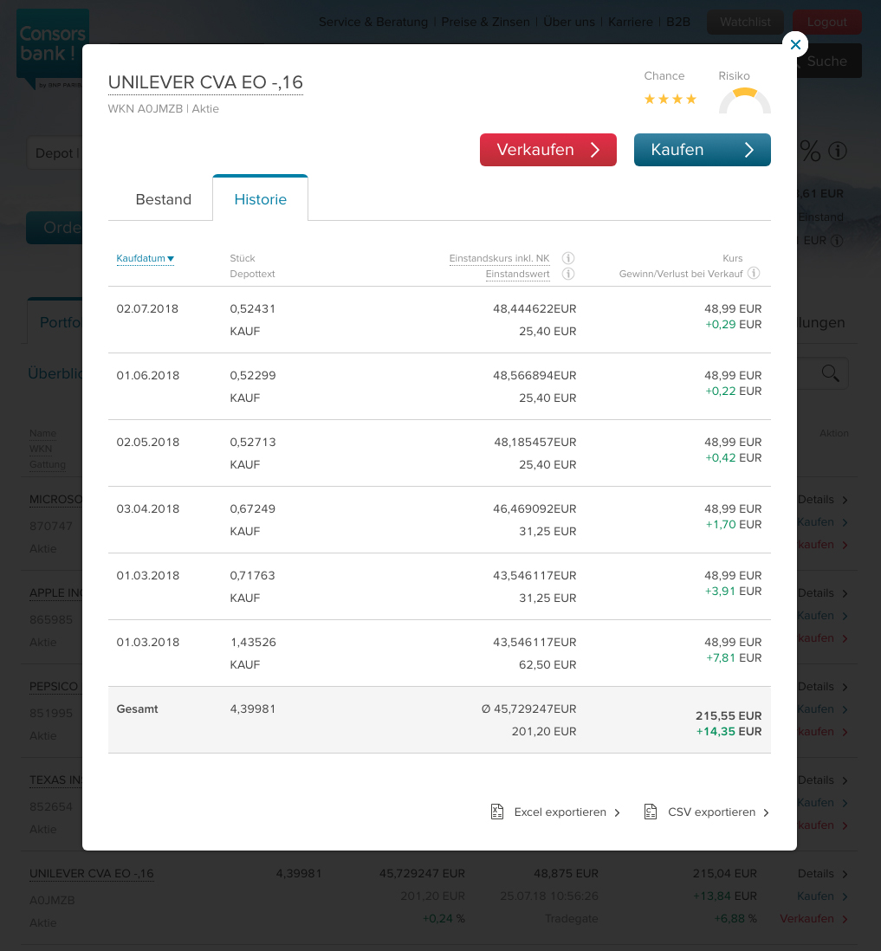
Task: Open Karriere in top navigation
Action: pyautogui.click(x=631, y=22)
